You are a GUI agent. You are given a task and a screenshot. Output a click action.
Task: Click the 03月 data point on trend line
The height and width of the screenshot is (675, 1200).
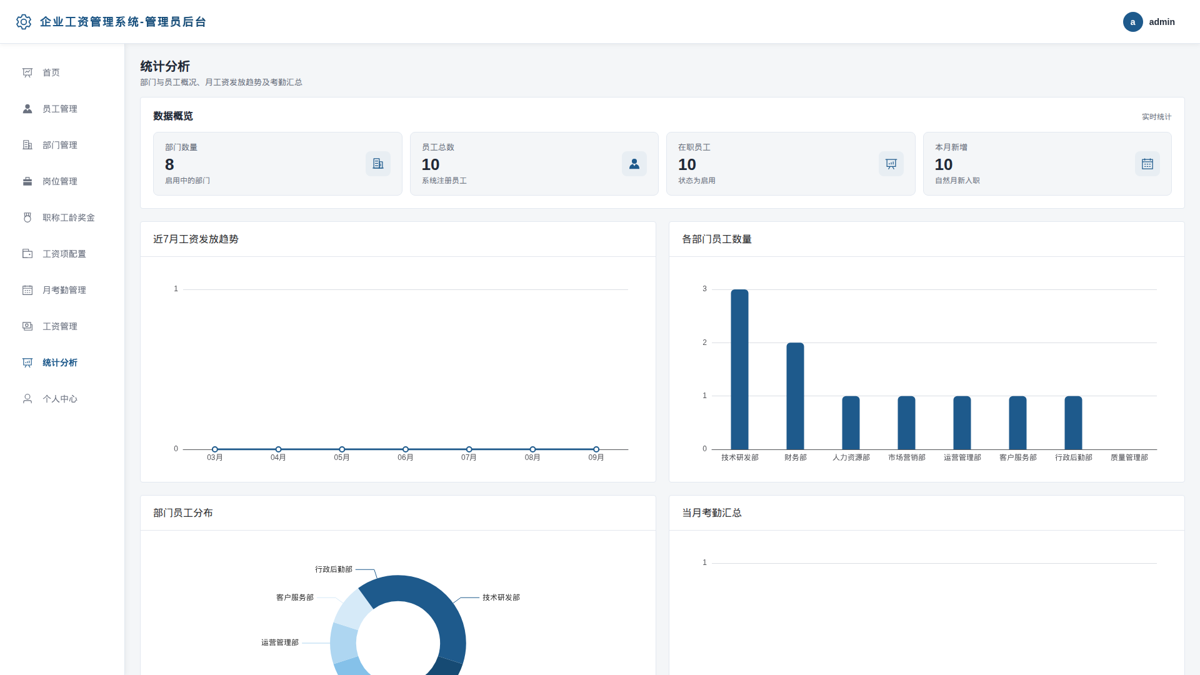215,449
